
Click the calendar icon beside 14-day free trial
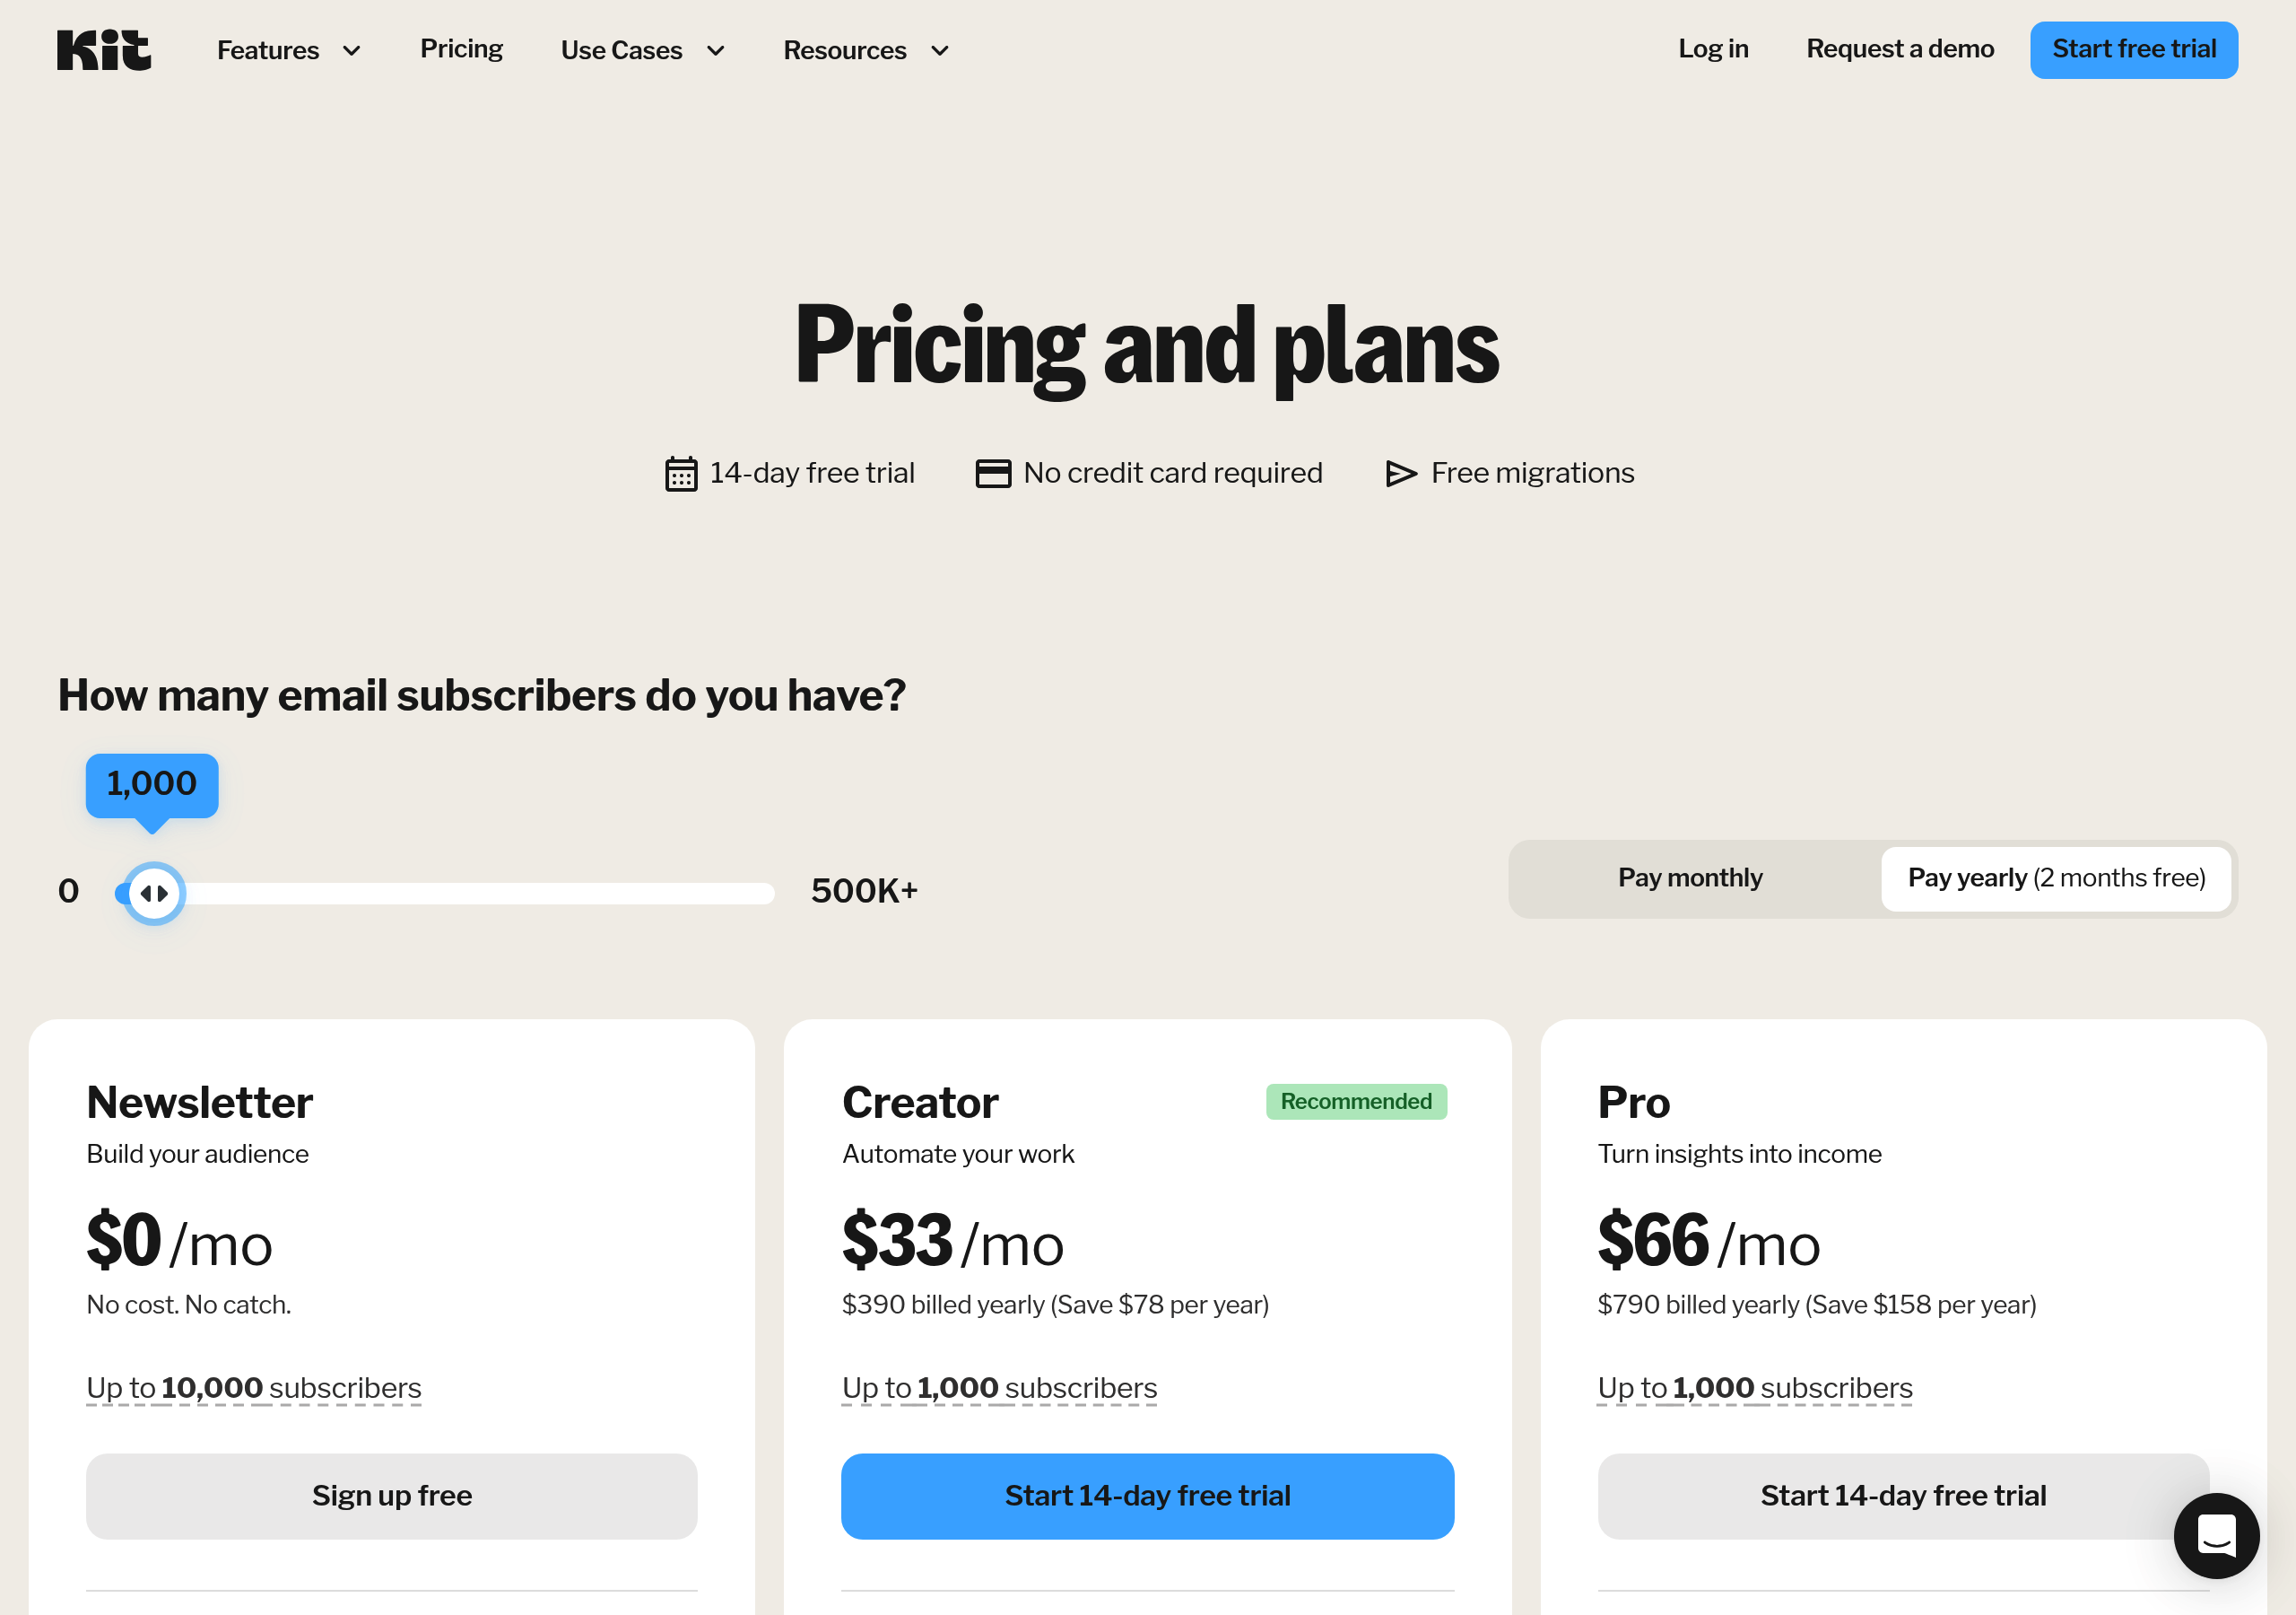pyautogui.click(x=679, y=472)
